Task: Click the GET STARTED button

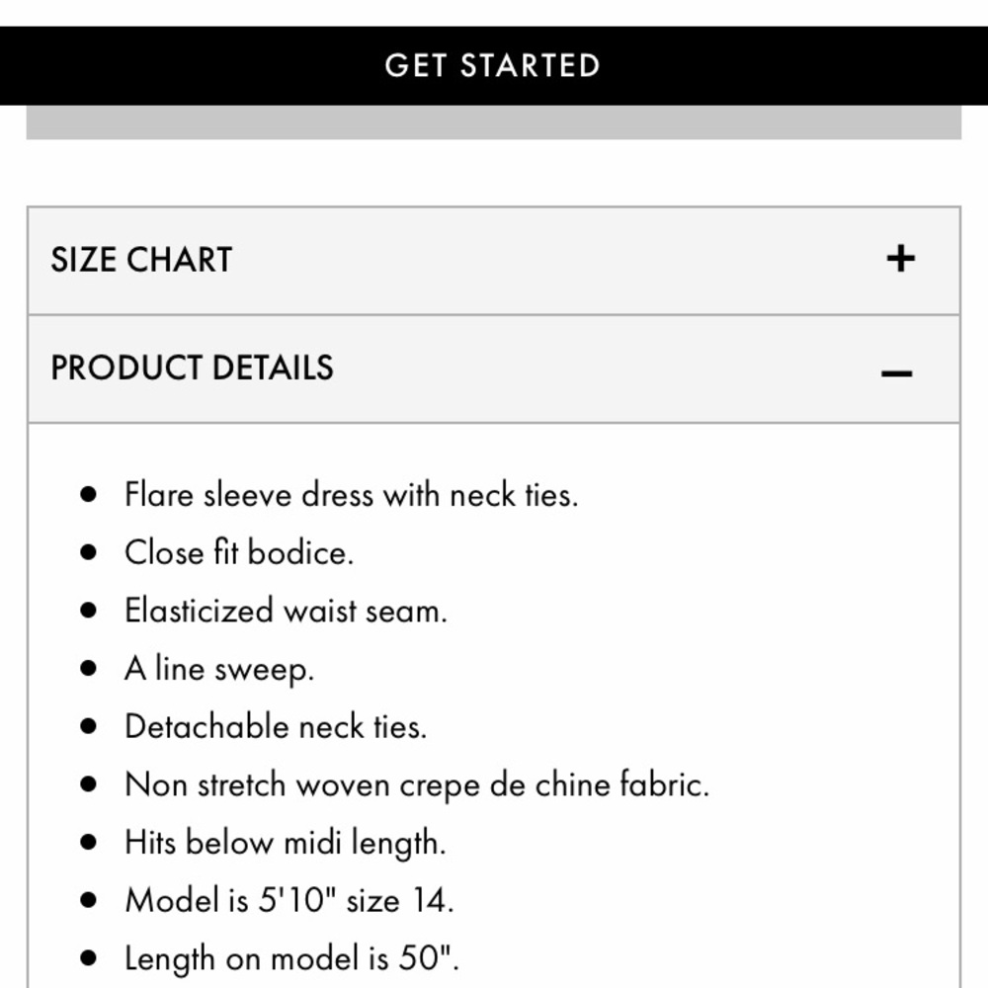Action: (x=494, y=65)
